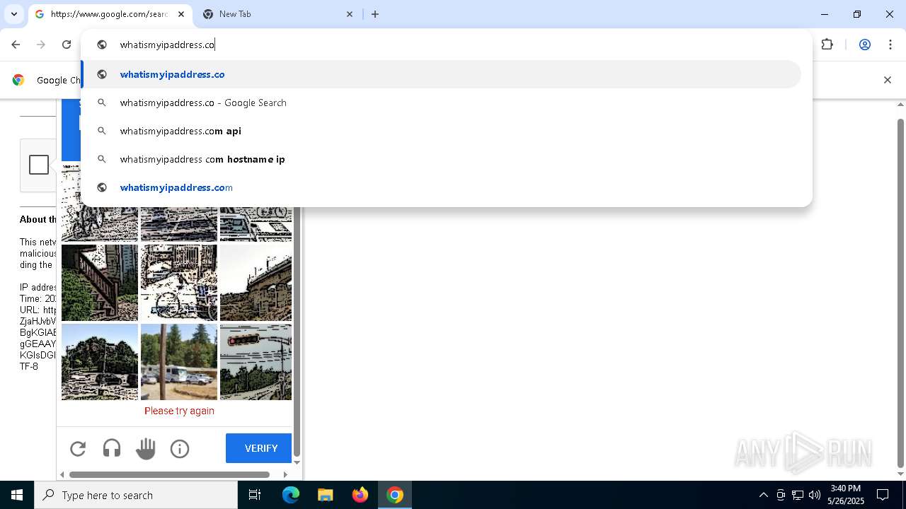The height and width of the screenshot is (509, 906).
Task: Go back with the back arrow
Action: (x=16, y=45)
